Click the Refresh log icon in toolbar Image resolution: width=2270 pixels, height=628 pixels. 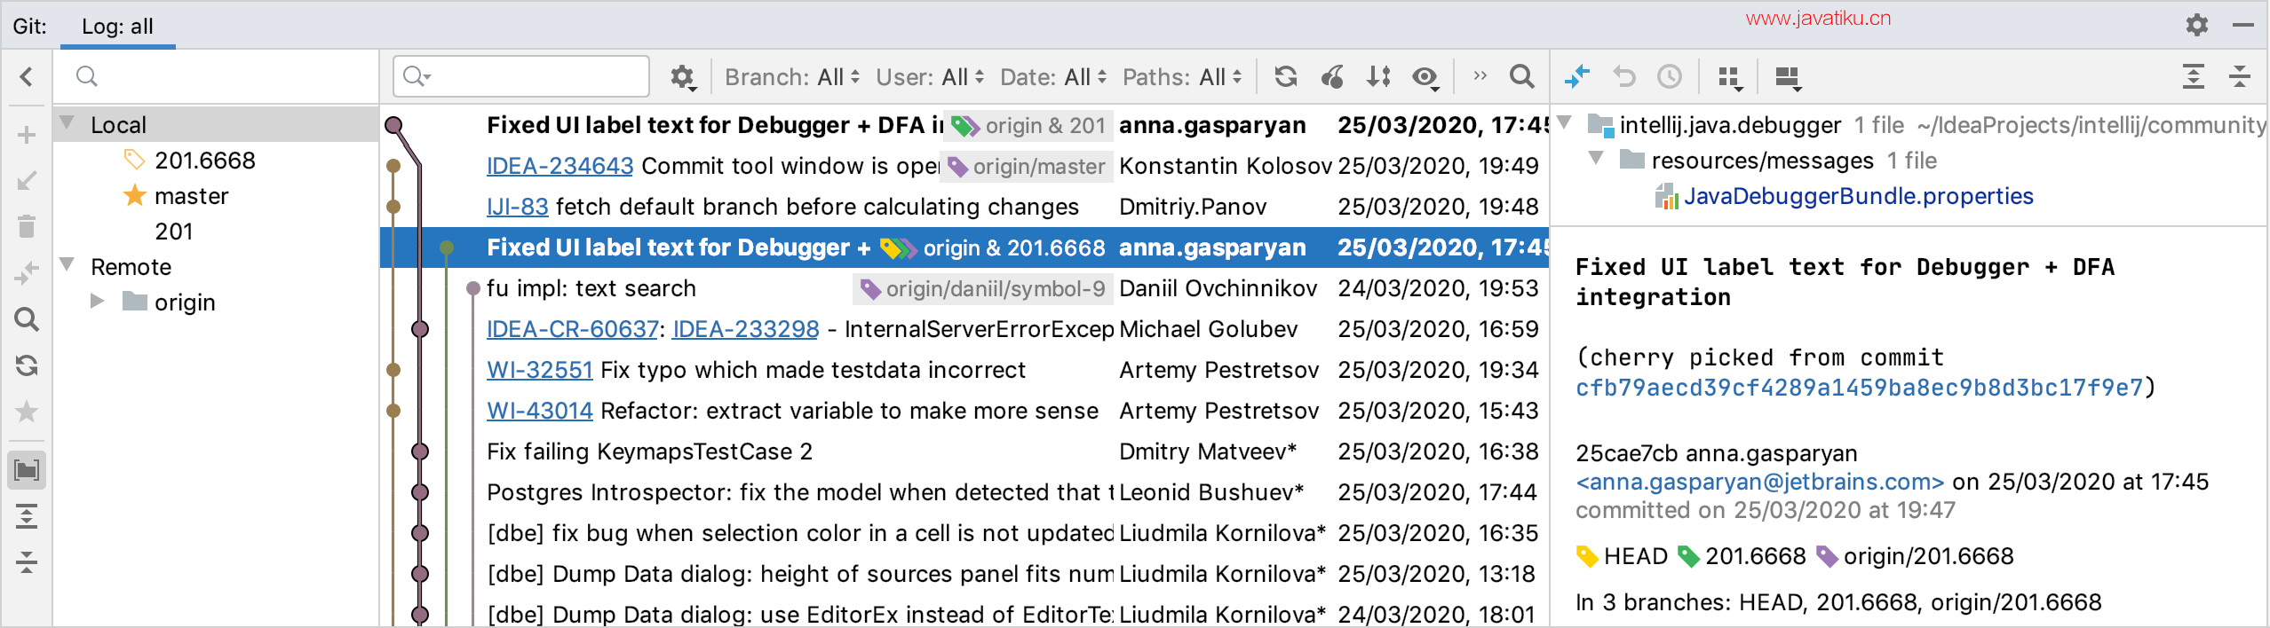pos(1285,77)
